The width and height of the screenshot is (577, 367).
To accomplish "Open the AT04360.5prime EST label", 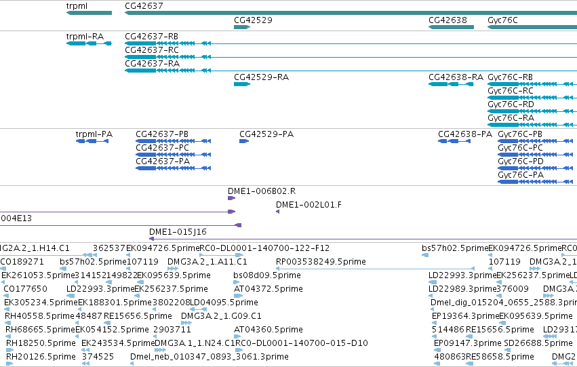I will (268, 330).
